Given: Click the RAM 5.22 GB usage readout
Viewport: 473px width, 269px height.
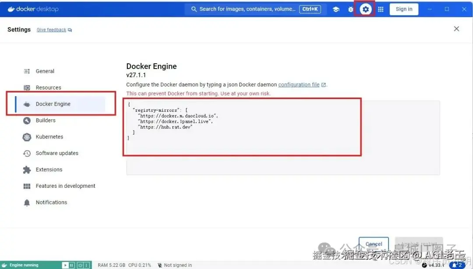Looking at the screenshot, I should click(111, 265).
